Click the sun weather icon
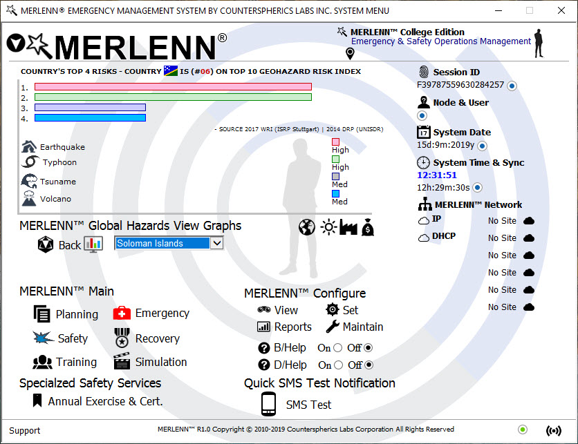Screen dimensions: 578x444 pos(328,227)
